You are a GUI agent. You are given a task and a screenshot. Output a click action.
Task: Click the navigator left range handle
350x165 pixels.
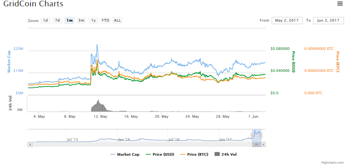(x=252, y=136)
